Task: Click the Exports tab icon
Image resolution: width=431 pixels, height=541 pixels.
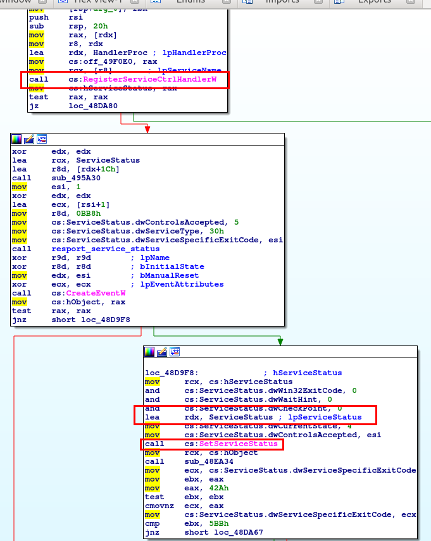Action: 340,2
